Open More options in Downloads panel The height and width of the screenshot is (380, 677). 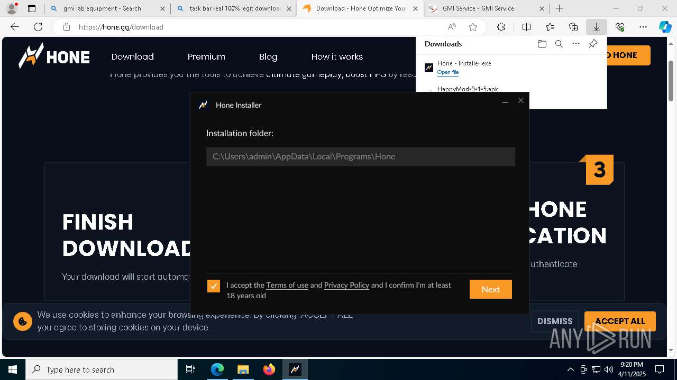coord(576,44)
